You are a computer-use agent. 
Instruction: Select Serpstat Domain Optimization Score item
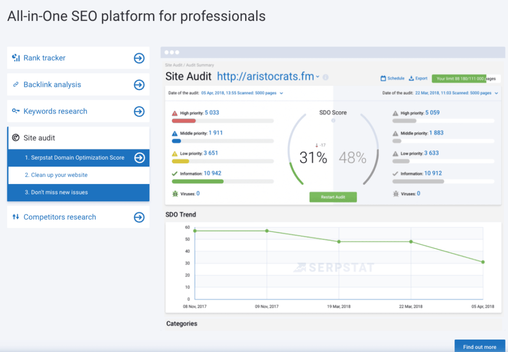(x=74, y=158)
